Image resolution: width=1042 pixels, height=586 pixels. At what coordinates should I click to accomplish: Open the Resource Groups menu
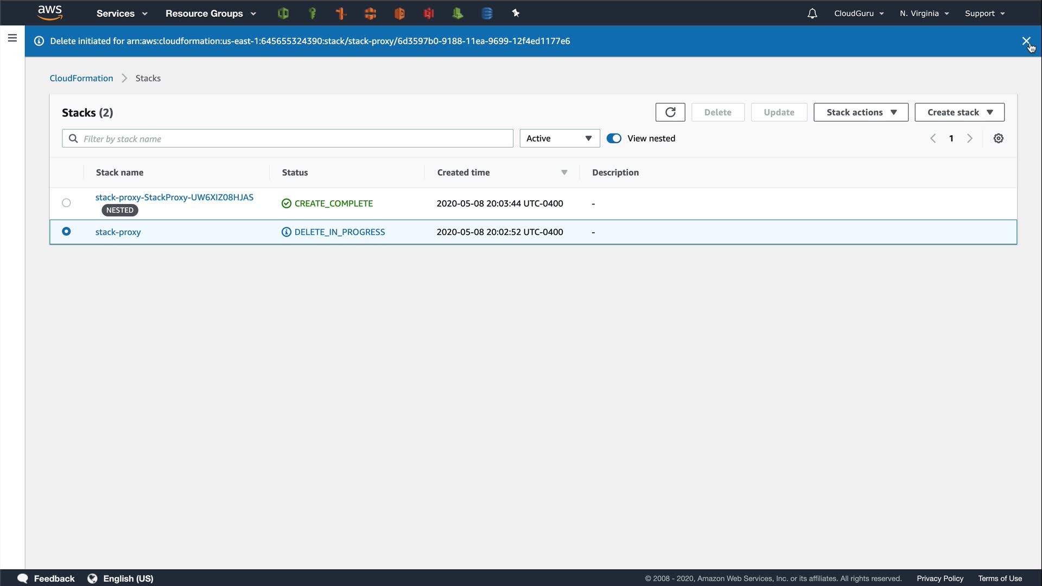211,14
